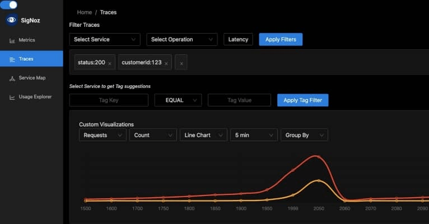
Task: Click the Apply Filters button
Action: pos(281,39)
